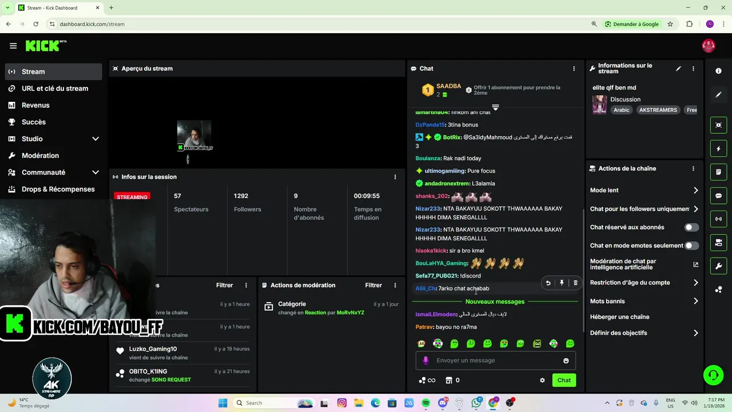Open Modération in the sidebar
Viewport: 732px width, 412px height.
tap(54, 156)
